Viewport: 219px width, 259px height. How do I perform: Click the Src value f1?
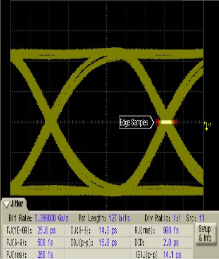point(201,218)
